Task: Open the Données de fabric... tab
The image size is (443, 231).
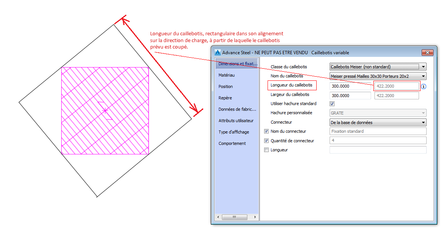Action: pos(237,109)
